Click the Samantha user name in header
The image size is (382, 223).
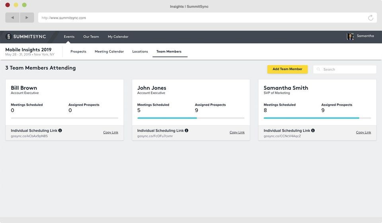pyautogui.click(x=365, y=36)
